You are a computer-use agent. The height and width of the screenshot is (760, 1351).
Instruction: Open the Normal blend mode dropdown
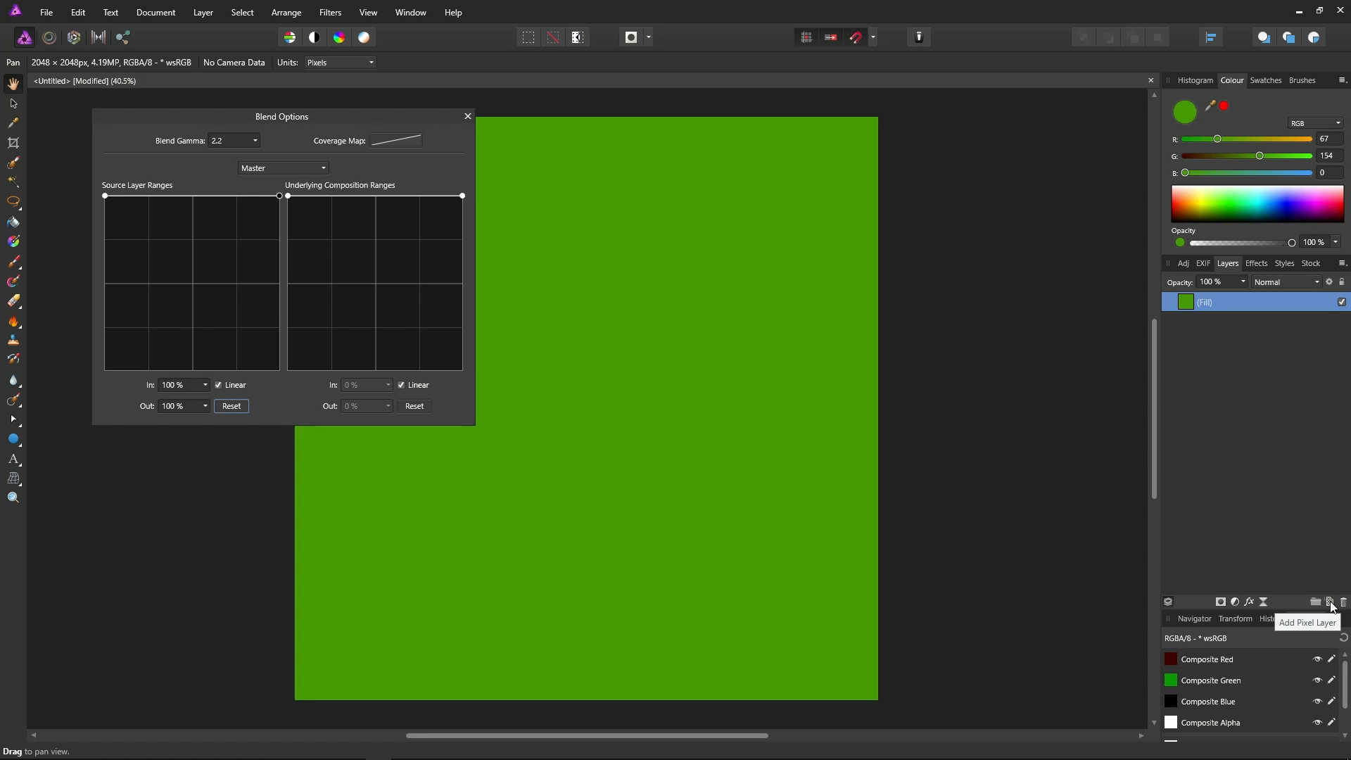(x=1287, y=282)
